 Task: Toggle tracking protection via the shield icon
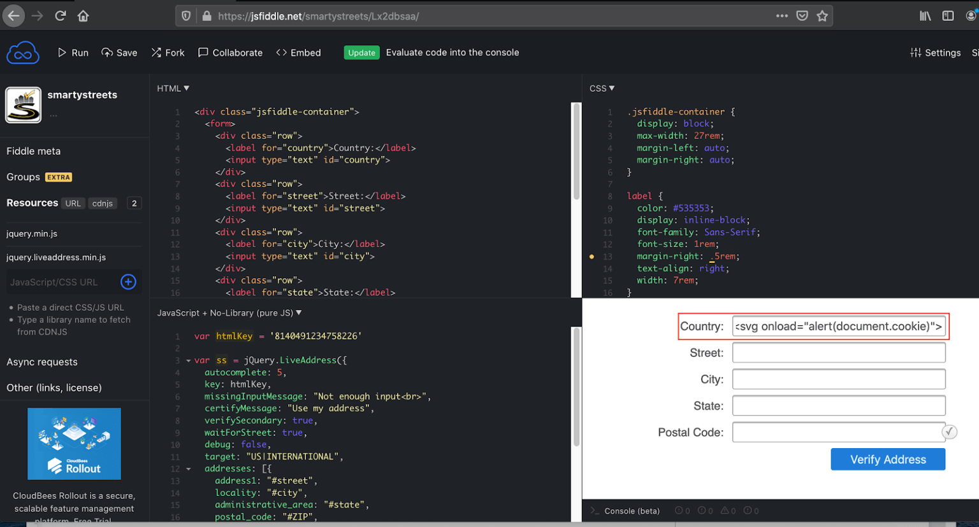click(x=185, y=16)
